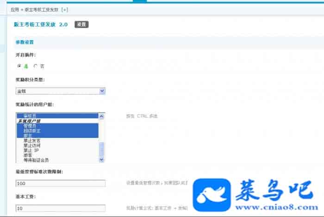This screenshot has width=324, height=217.
Task: Select 超级版主 in the user group list
Action: tap(31, 130)
